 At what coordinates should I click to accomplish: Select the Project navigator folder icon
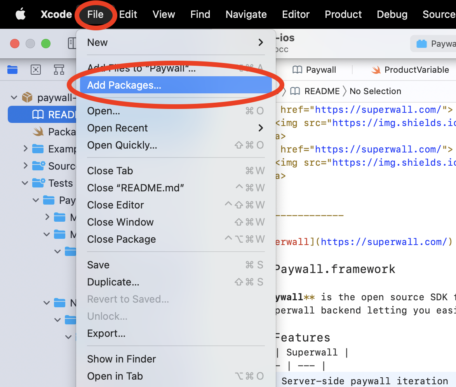(12, 70)
